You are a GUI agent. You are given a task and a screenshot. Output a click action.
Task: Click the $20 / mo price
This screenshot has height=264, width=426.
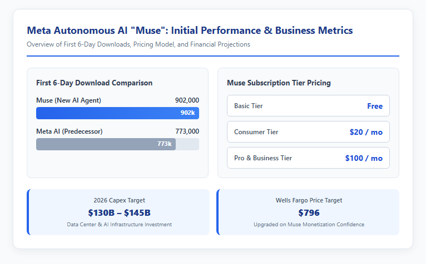(x=366, y=132)
